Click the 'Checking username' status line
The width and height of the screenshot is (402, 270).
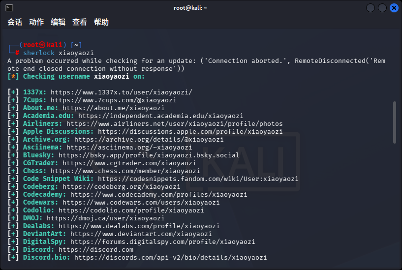[76, 77]
